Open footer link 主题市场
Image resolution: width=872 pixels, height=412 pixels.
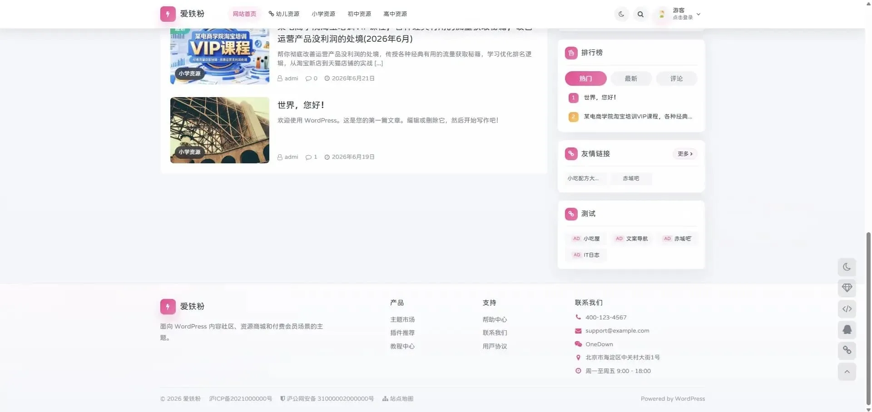(x=402, y=319)
